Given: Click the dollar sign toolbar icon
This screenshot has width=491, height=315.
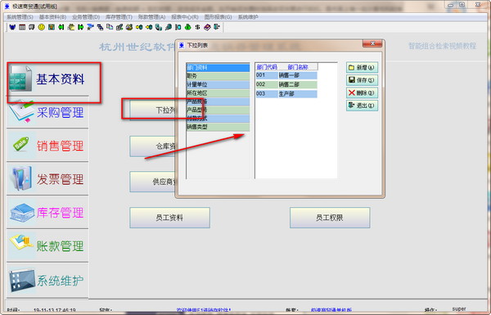Looking at the screenshot, I should tap(197, 27).
